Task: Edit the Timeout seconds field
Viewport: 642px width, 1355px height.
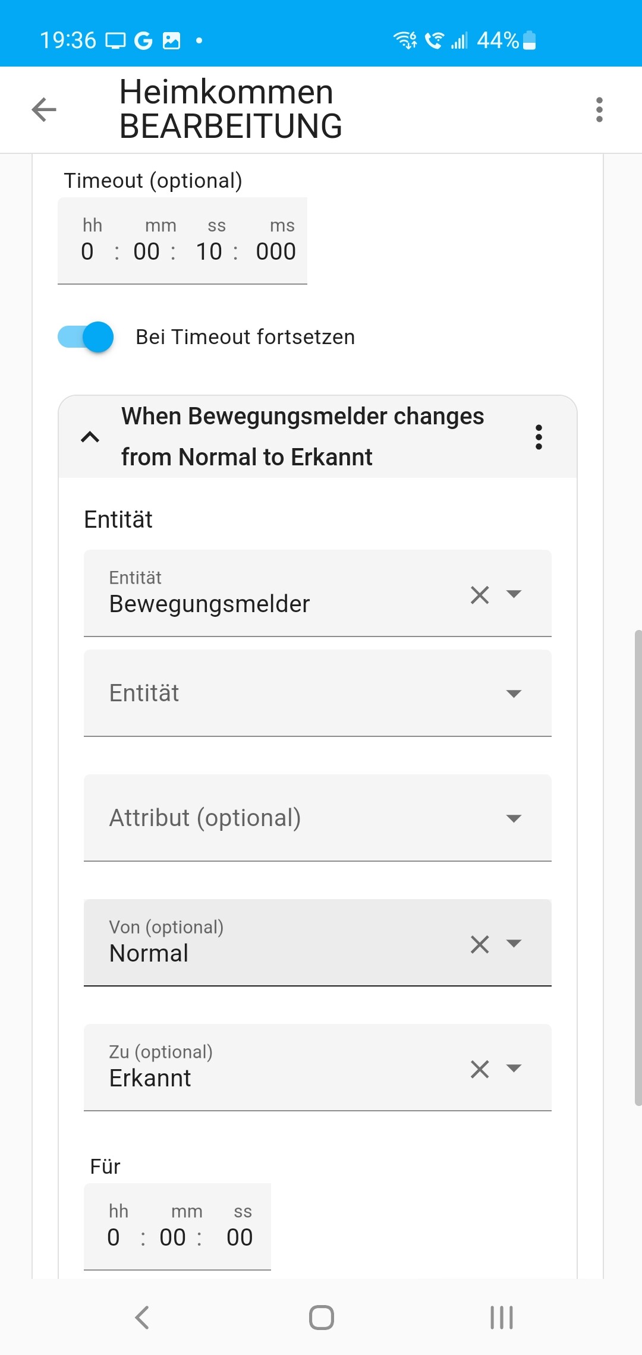Action: (209, 251)
